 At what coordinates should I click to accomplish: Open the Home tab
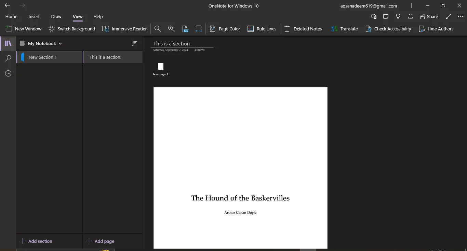tap(11, 16)
